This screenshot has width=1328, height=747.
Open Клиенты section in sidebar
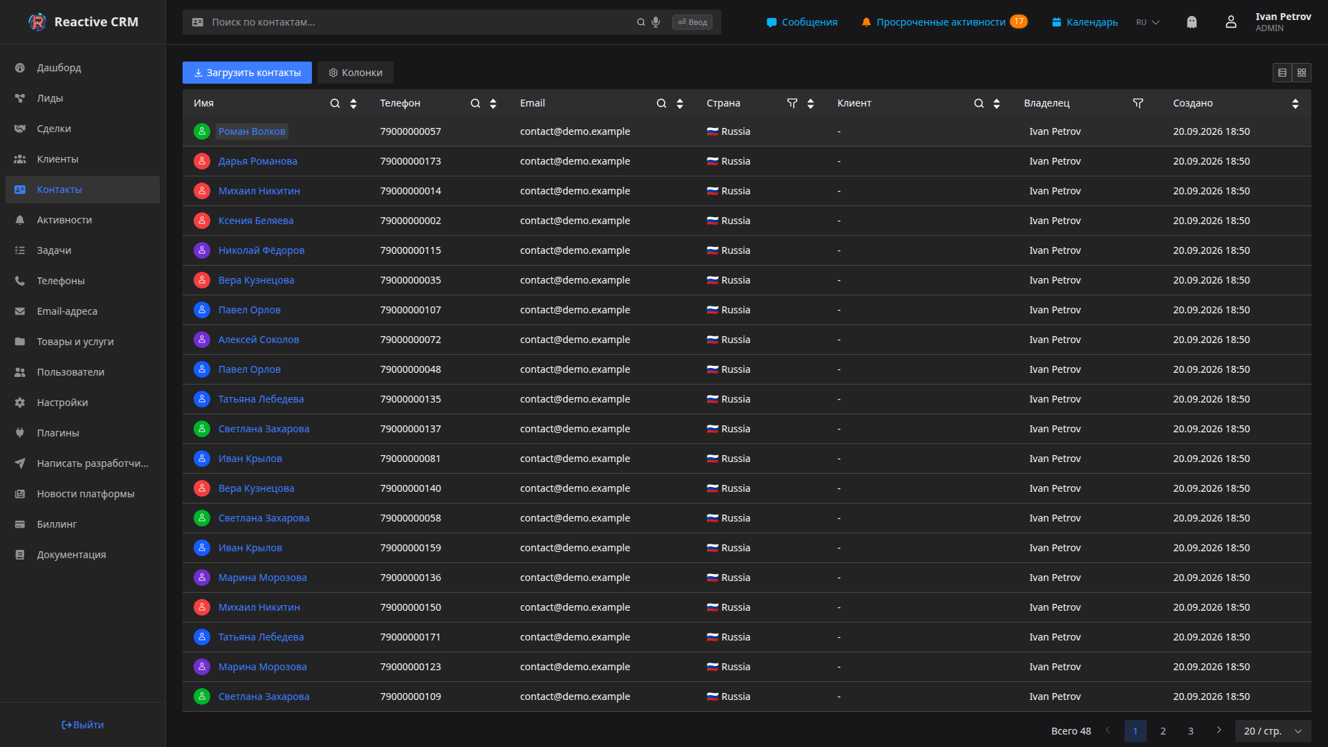point(82,159)
